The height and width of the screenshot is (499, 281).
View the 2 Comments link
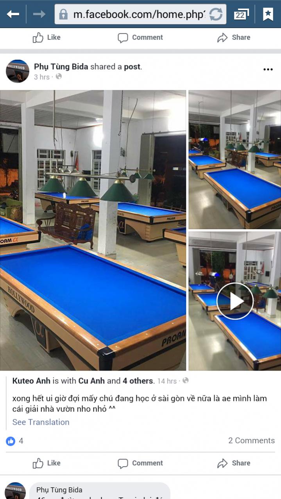pyautogui.click(x=251, y=440)
